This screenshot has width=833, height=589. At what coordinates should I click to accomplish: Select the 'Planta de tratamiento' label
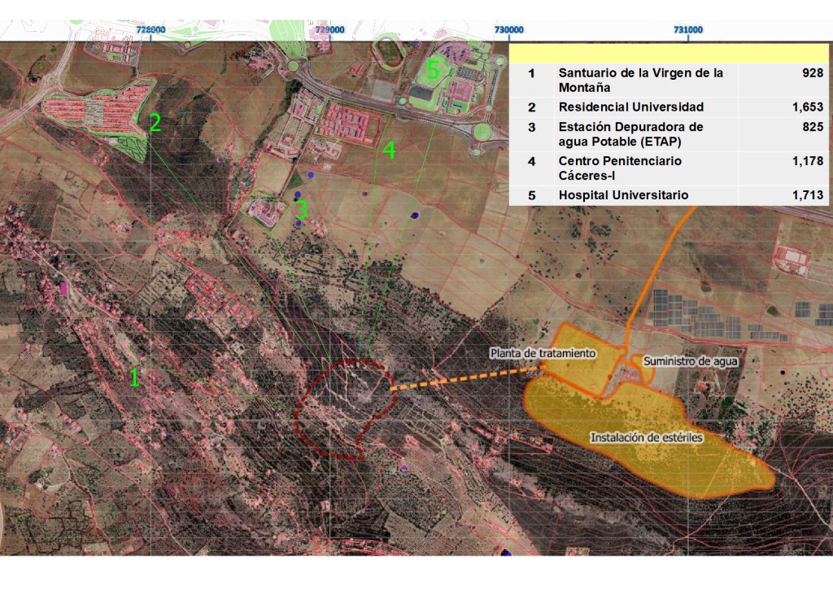[543, 353]
